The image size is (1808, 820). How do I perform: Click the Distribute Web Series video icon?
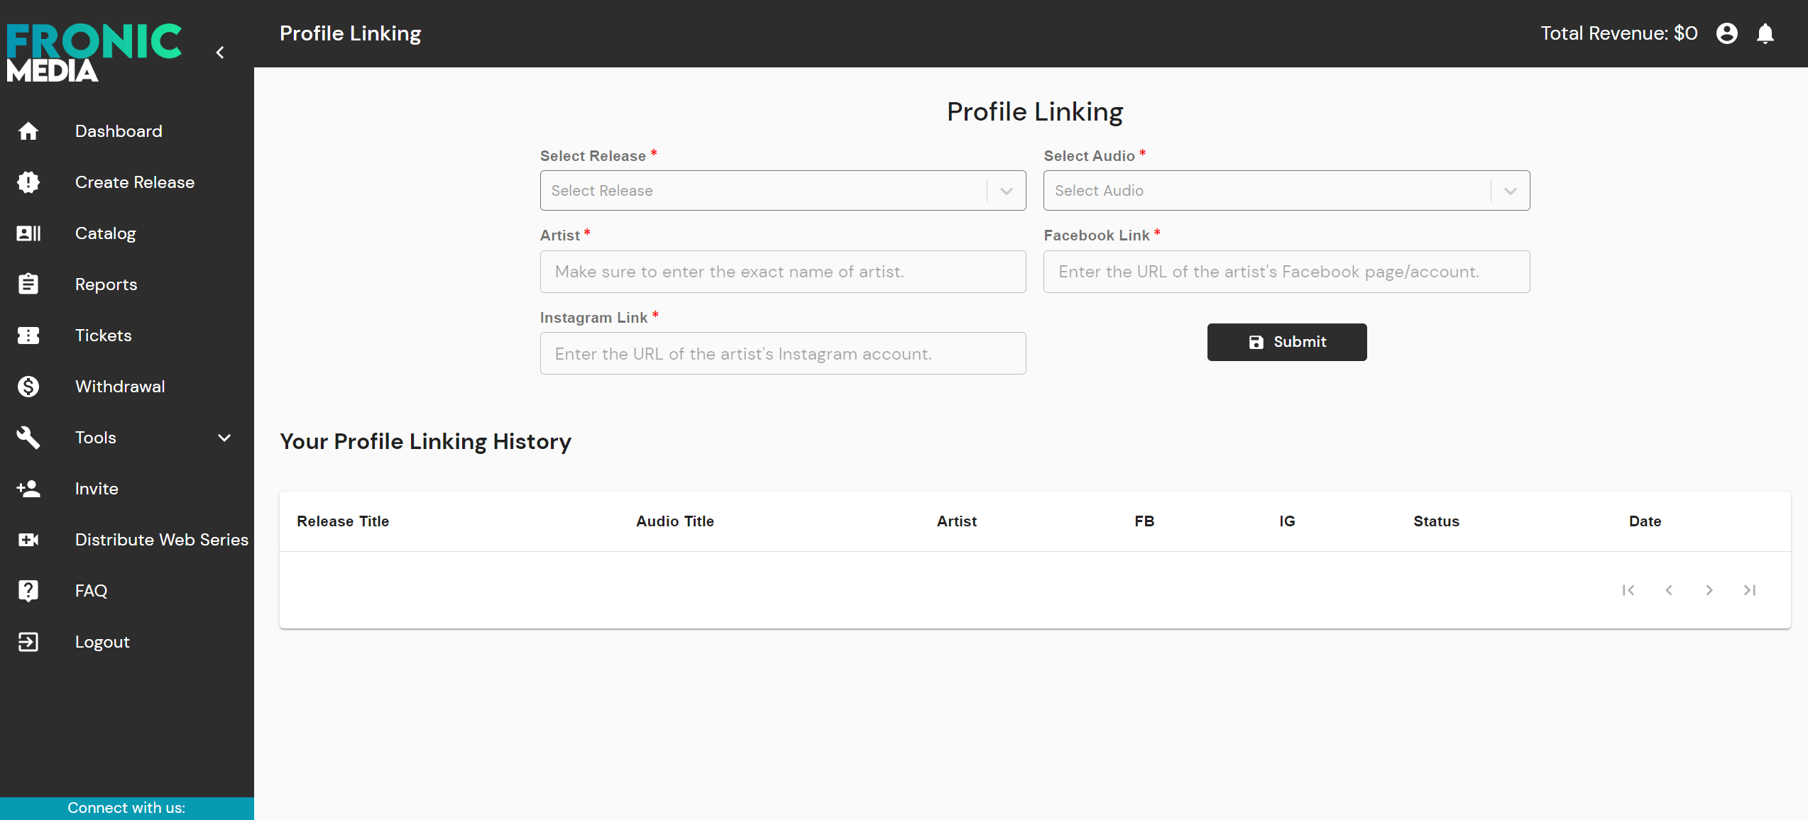[x=28, y=540]
